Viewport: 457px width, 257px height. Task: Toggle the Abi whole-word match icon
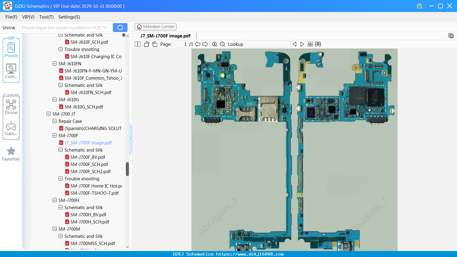click(310, 44)
